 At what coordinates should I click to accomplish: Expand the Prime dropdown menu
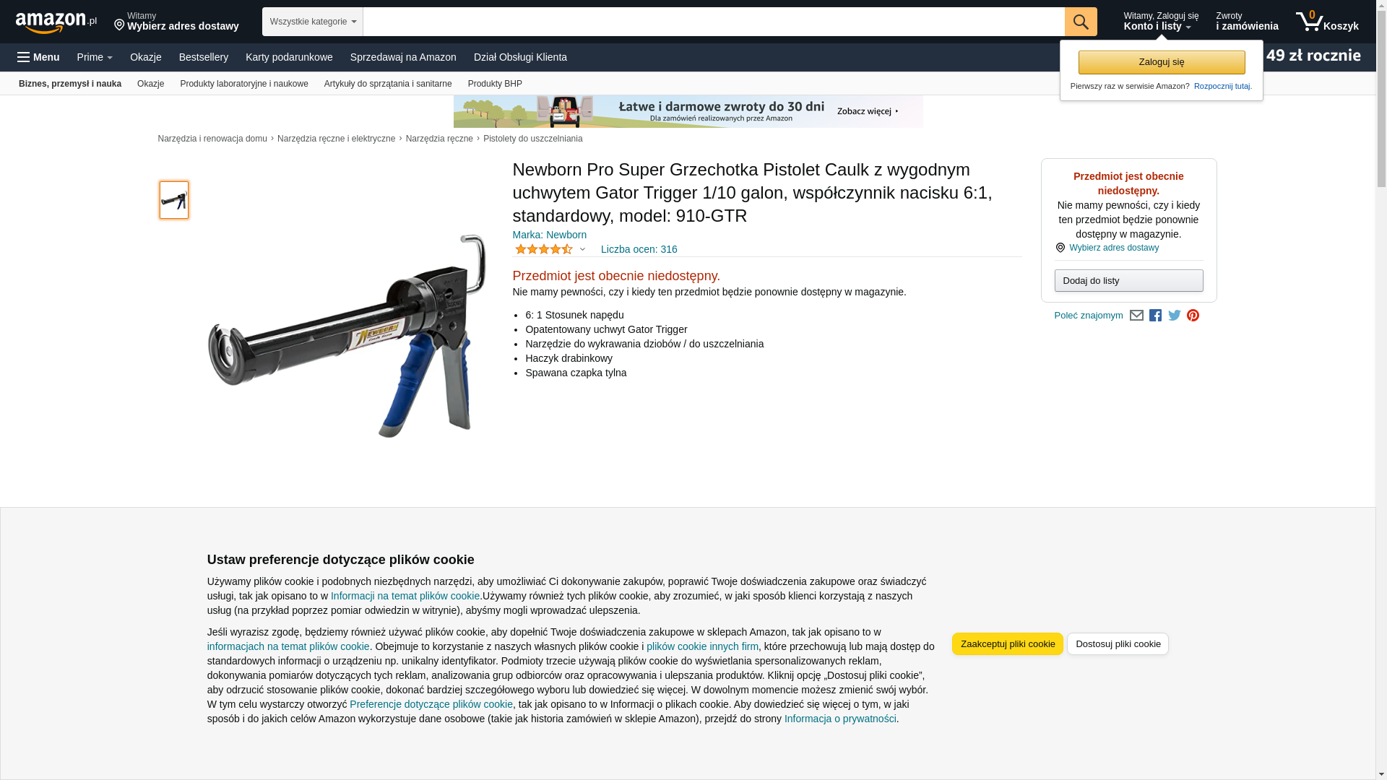95,57
